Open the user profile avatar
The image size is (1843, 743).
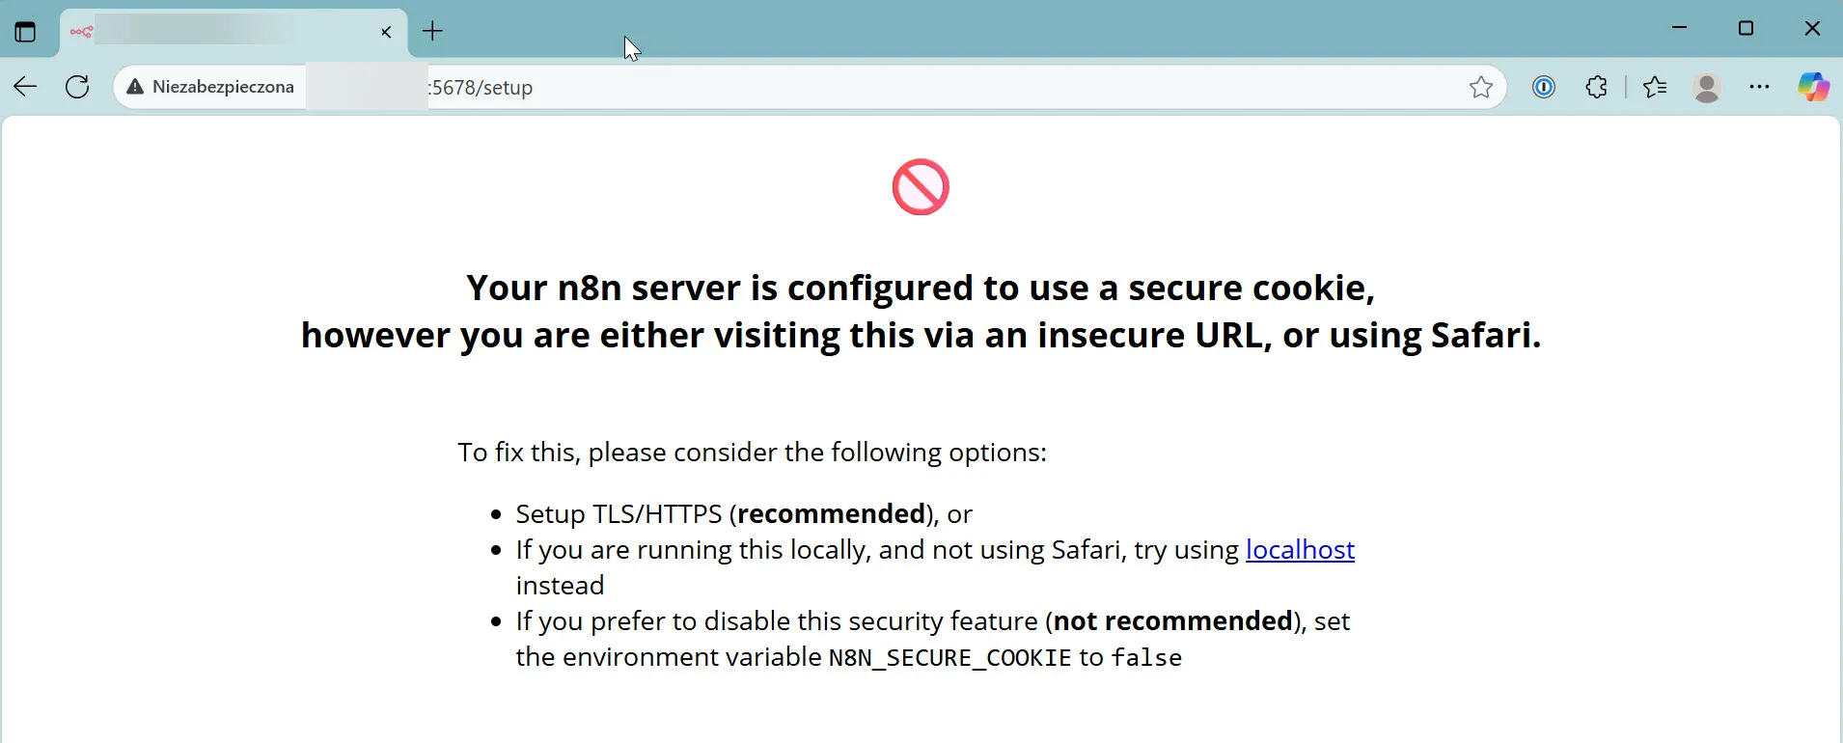[1707, 88]
